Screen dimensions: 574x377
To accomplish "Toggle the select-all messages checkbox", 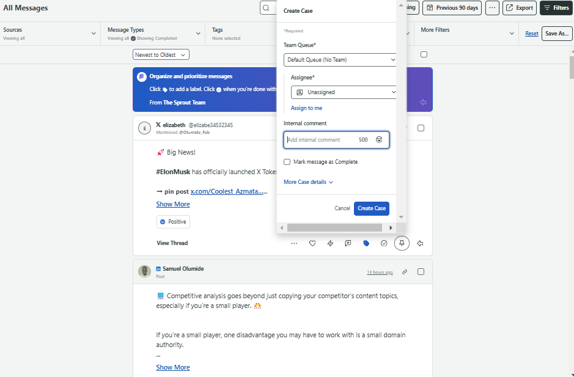I will pos(424,54).
